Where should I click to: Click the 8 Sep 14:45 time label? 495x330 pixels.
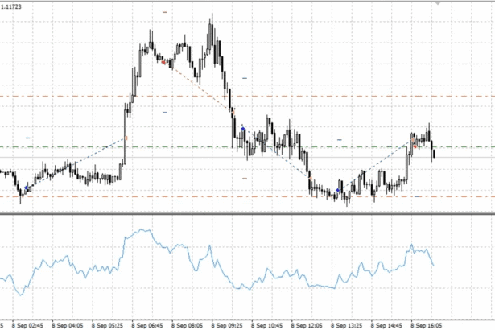386,326
